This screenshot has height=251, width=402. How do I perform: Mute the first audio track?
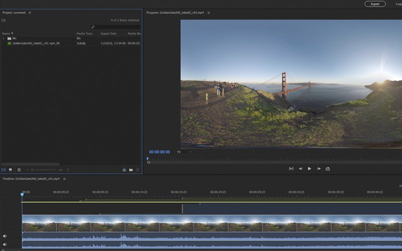pyautogui.click(x=5, y=235)
